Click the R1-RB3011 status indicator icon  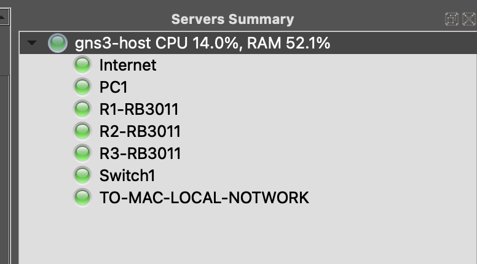82,109
